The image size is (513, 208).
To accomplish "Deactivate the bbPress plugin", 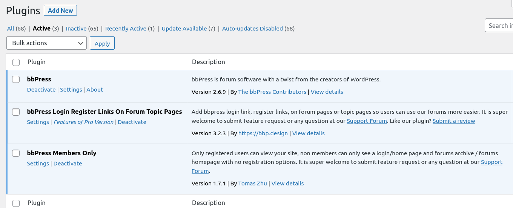I will [41, 90].
